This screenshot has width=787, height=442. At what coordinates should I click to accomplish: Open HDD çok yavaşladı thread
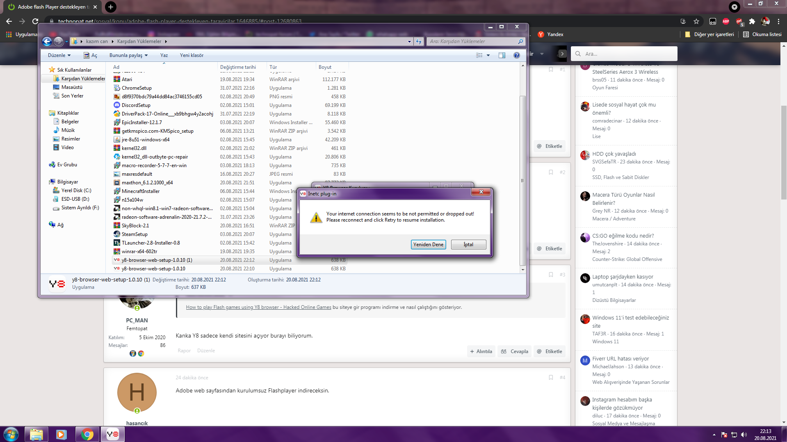coord(614,154)
